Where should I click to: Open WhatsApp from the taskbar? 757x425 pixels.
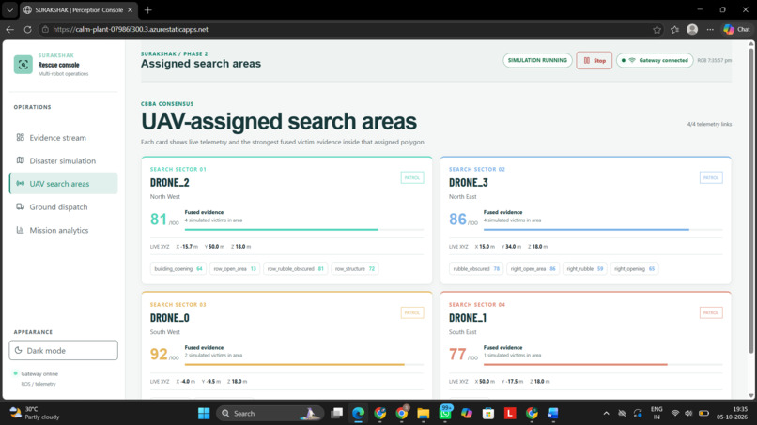click(x=445, y=414)
